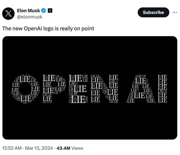Click the X logo profile avatar

pyautogui.click(x=8, y=13)
